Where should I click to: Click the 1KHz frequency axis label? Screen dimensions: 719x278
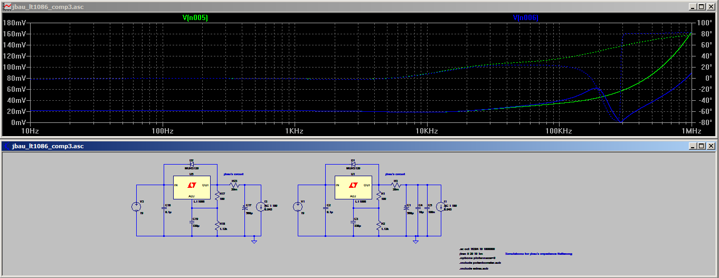tap(295, 131)
